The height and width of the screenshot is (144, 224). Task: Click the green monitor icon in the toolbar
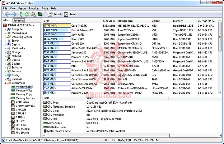point(40,14)
